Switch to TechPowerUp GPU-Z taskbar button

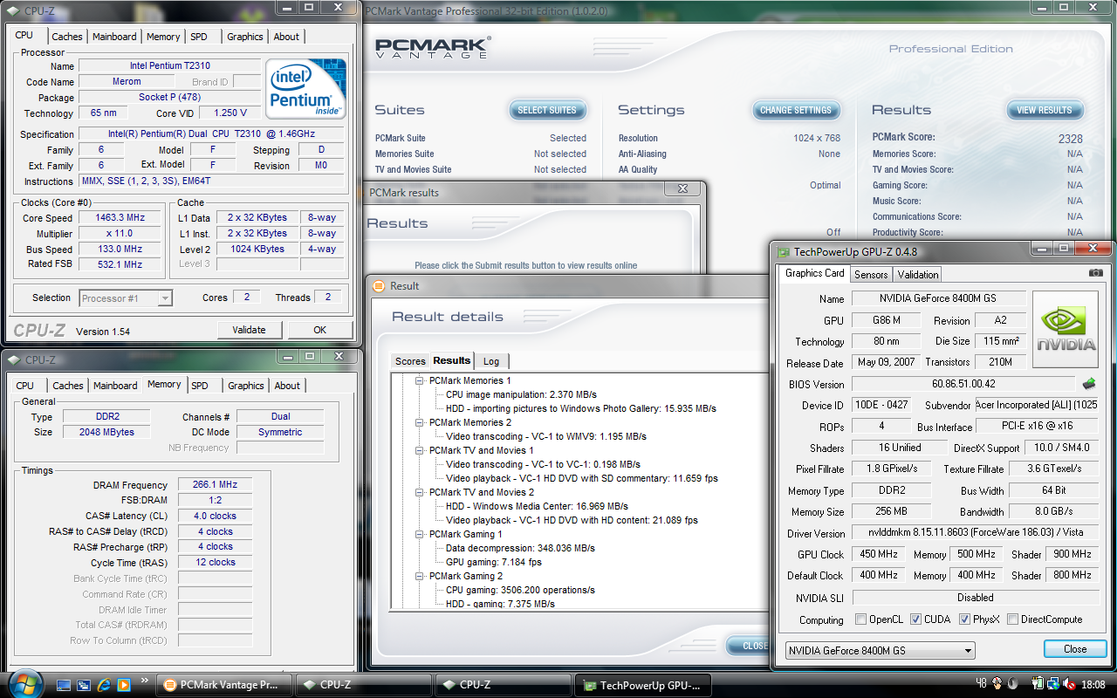click(643, 685)
